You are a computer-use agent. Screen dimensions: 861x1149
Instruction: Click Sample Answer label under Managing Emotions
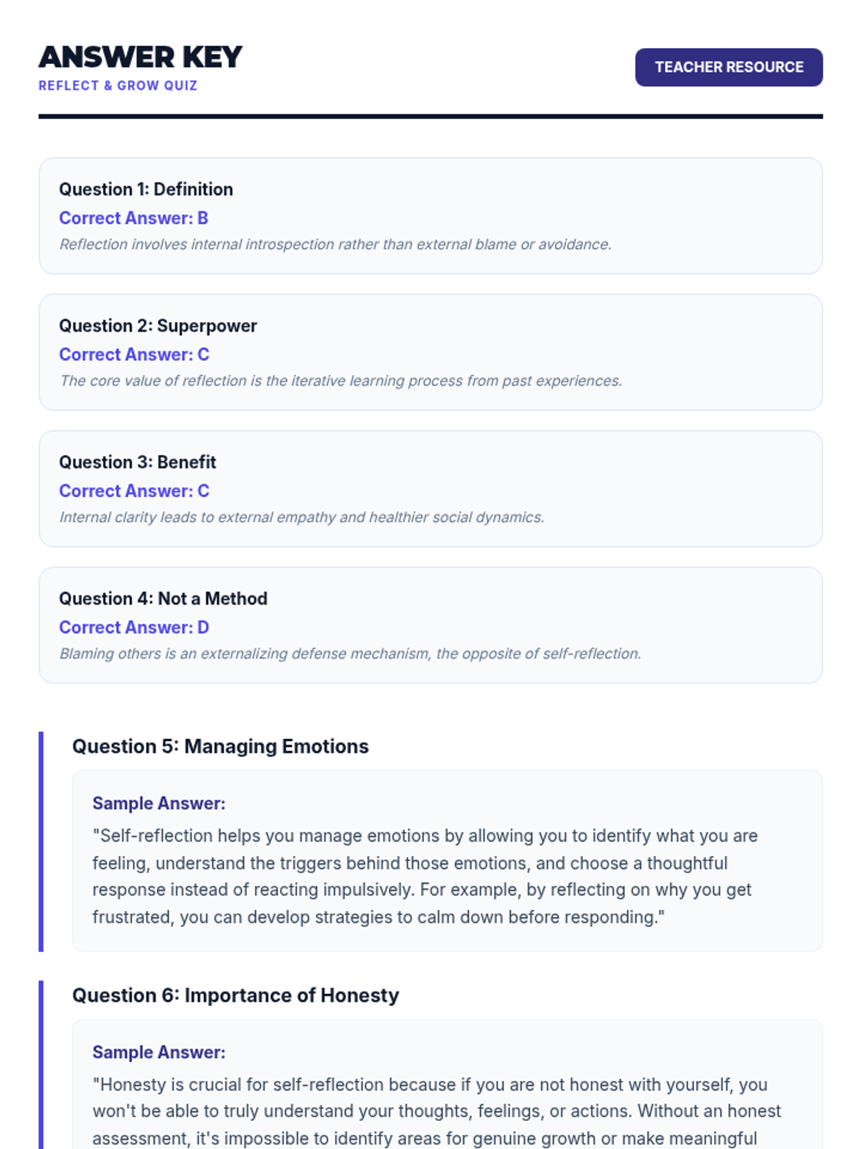coord(159,804)
